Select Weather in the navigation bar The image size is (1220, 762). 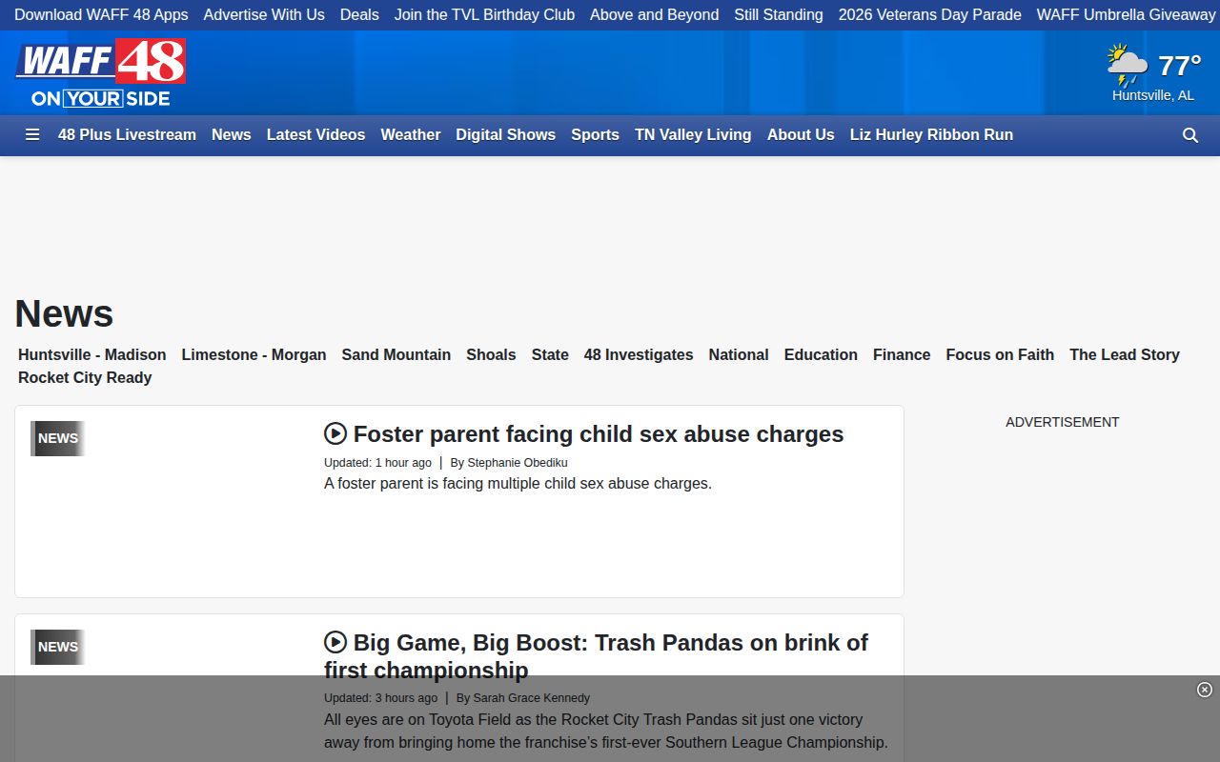click(411, 135)
